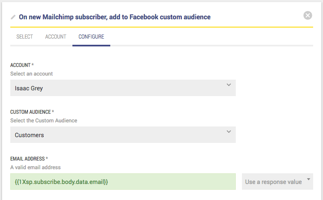
Task: Click the CUSTOM AUDIENCE field label
Action: [32, 112]
